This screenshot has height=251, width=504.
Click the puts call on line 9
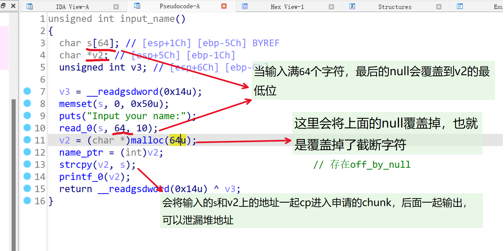click(x=70, y=116)
